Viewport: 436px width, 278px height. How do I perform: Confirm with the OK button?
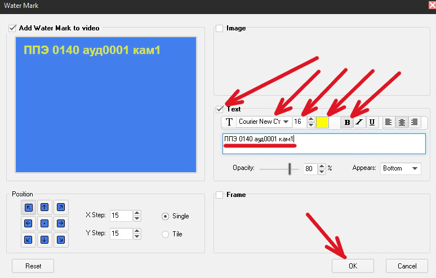(x=353, y=266)
